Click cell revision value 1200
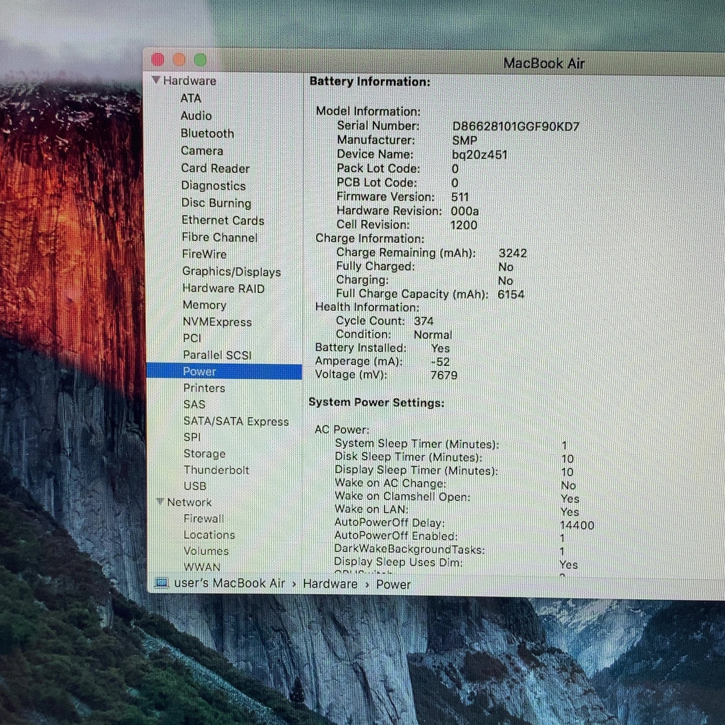Screen dimensions: 725x725 coord(463,225)
